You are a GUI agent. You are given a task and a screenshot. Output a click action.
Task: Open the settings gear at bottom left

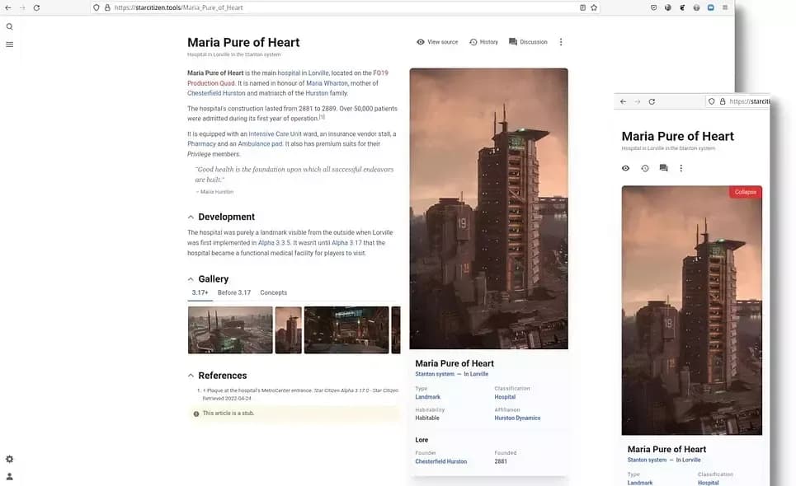pyautogui.click(x=8, y=459)
